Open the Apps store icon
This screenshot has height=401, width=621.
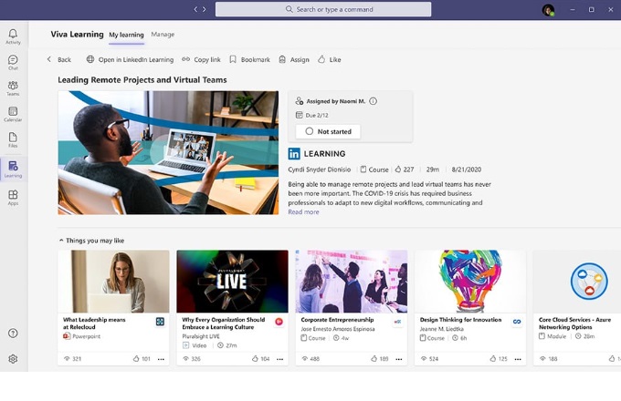click(x=13, y=197)
